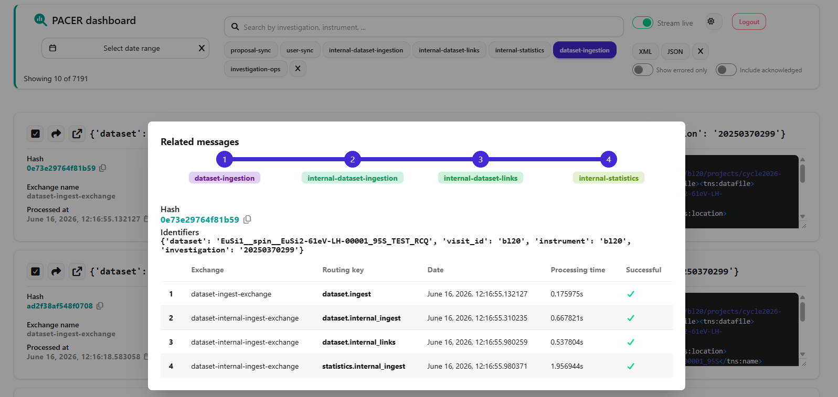This screenshot has height=397, width=838.
Task: Click the PACER dashboard logo icon
Action: pyautogui.click(x=40, y=20)
